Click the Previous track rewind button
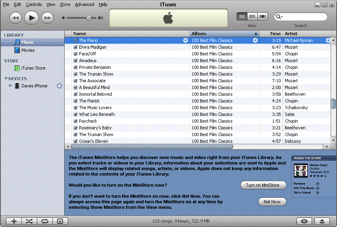Image resolution: width=337 pixels, height=227 pixels. pos(16,18)
